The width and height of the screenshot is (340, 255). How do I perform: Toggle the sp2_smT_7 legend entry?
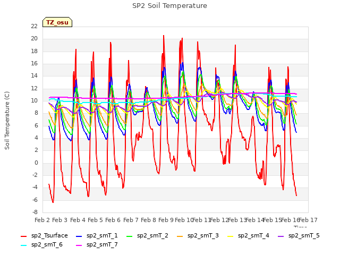97,245
